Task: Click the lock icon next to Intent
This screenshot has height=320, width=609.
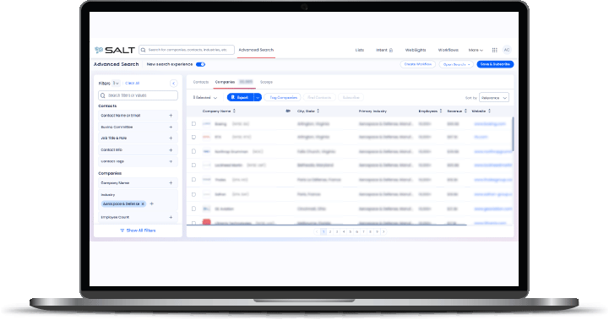Action: tap(391, 50)
